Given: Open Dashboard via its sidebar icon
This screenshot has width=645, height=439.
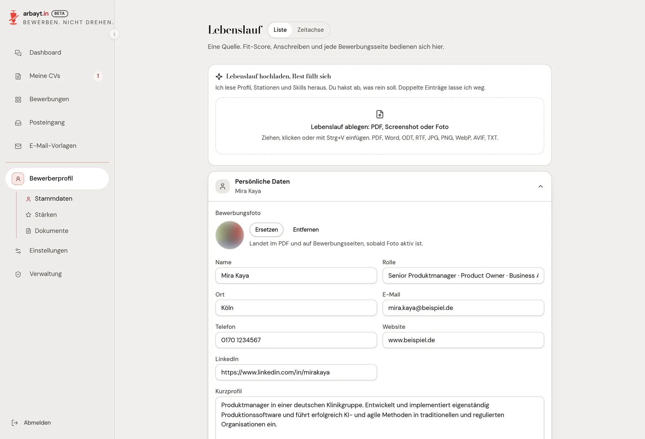Looking at the screenshot, I should click(x=18, y=53).
